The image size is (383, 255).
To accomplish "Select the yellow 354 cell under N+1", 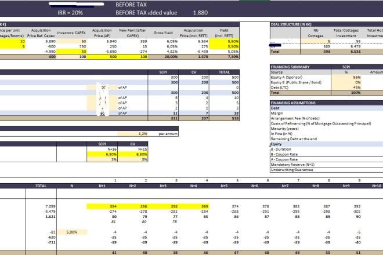I will [x=102, y=206].
